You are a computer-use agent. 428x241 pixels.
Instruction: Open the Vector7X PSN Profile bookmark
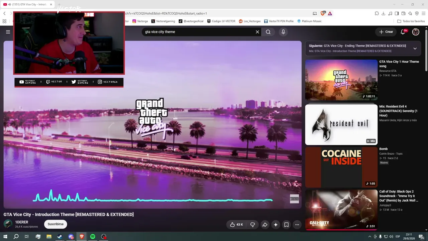279,21
